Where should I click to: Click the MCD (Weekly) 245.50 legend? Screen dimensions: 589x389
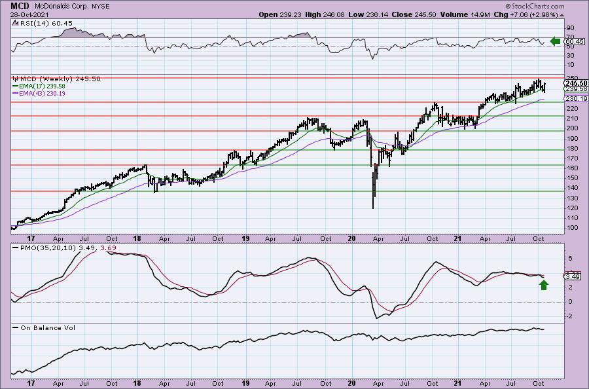tap(60, 79)
